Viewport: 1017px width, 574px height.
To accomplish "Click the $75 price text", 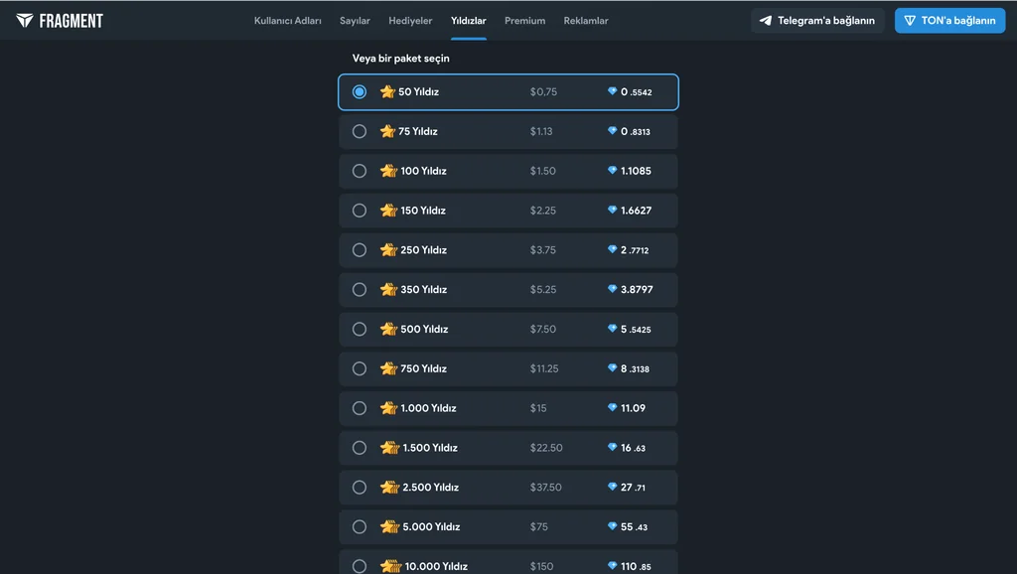I will pyautogui.click(x=539, y=527).
